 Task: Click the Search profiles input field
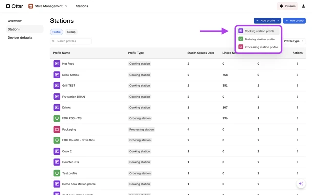click(71, 41)
